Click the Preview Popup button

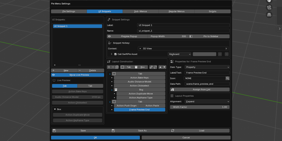[127, 36]
